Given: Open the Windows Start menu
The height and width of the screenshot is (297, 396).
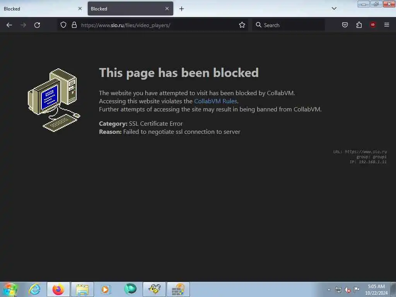Looking at the screenshot, I should pos(10,289).
